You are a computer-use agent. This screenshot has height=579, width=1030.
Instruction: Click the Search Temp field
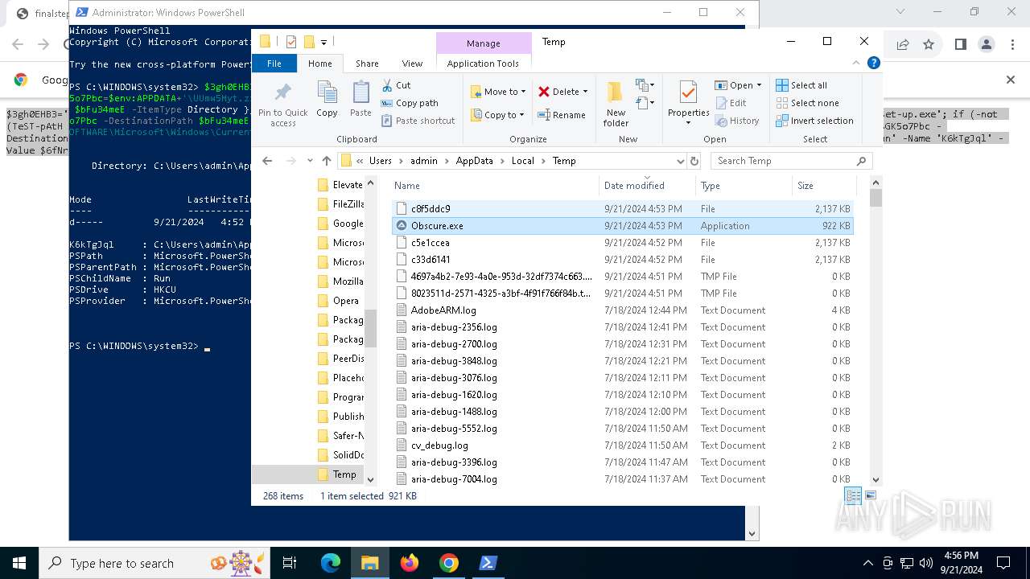click(x=791, y=161)
